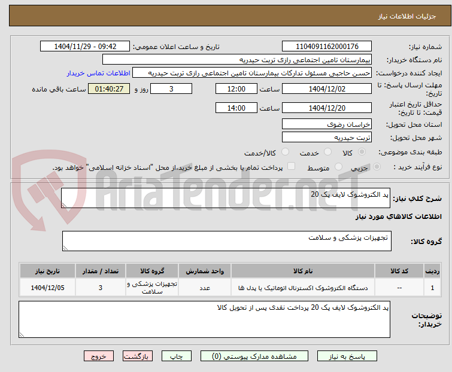Select the متوسط purchase type radio
This screenshot has height=372, width=452.
pos(338,167)
